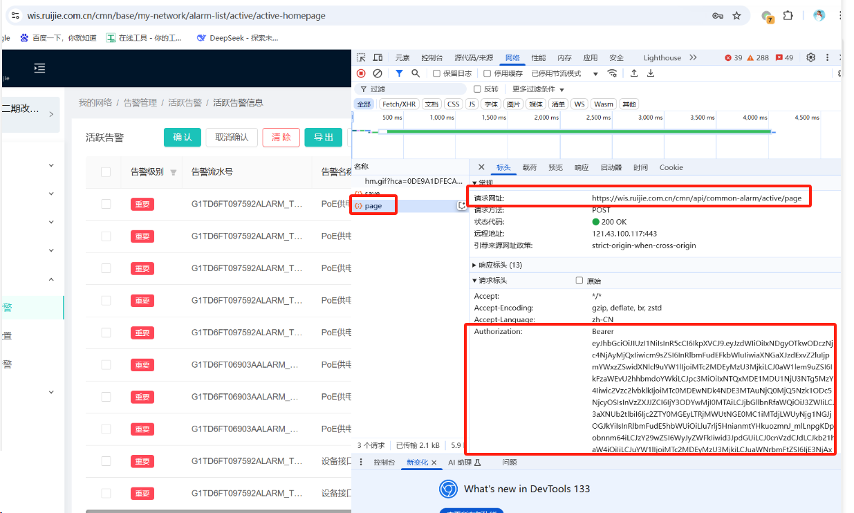Open the Chrome profile avatar
Image resolution: width=854 pixels, height=513 pixels.
[x=819, y=15]
